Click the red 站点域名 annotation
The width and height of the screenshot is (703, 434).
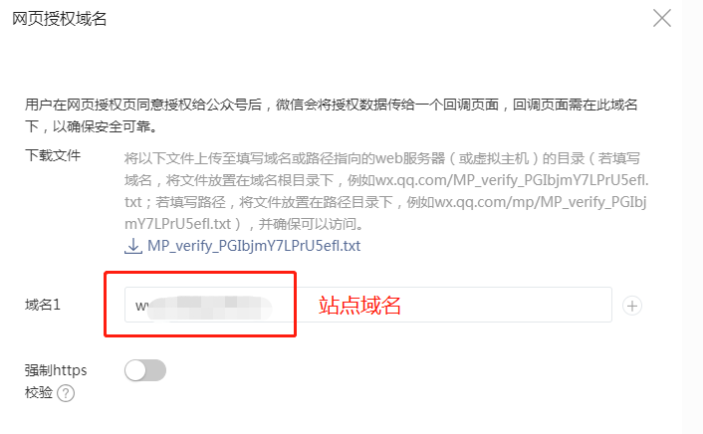[x=359, y=306]
